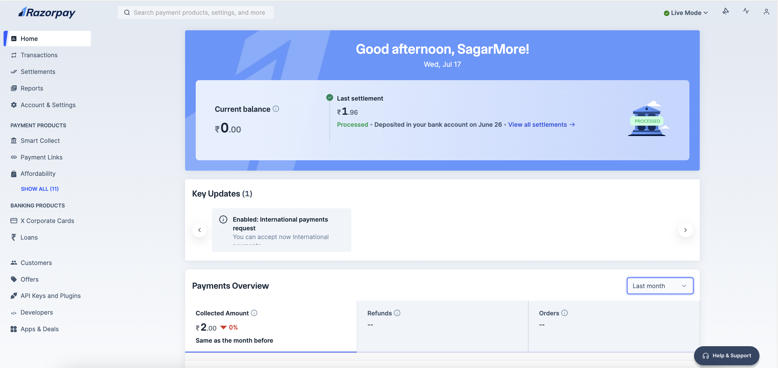The image size is (778, 368).
Task: Open the Enabled: International payments request card
Action: click(x=282, y=230)
